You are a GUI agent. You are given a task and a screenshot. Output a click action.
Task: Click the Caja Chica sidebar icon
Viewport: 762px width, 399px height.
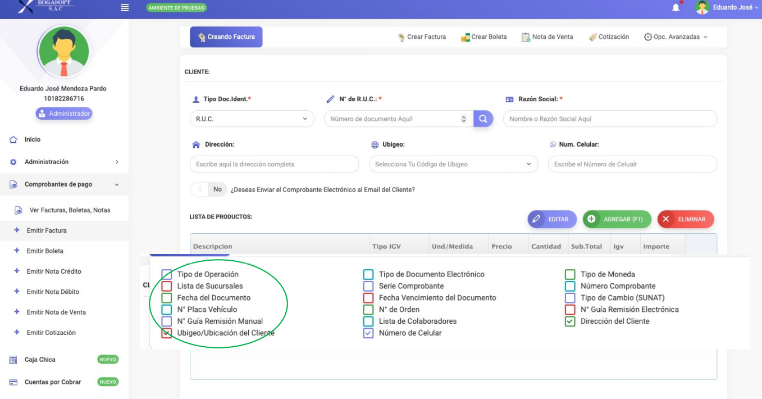[x=13, y=360]
